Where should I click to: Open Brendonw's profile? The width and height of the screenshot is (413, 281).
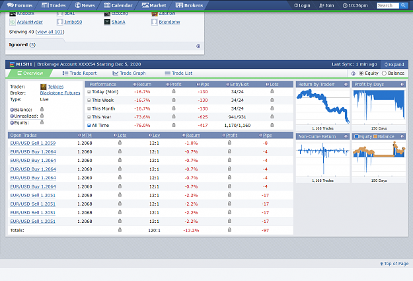(169, 22)
